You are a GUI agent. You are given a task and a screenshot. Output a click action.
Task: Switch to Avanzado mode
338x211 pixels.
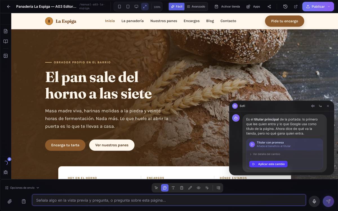(x=196, y=6)
